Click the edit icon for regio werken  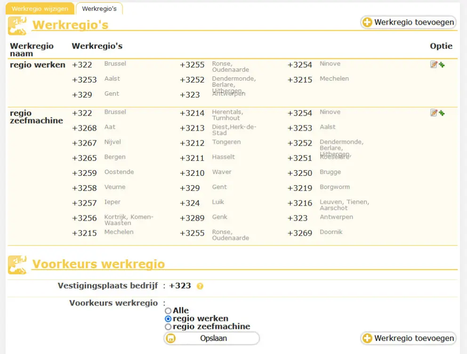click(x=434, y=65)
